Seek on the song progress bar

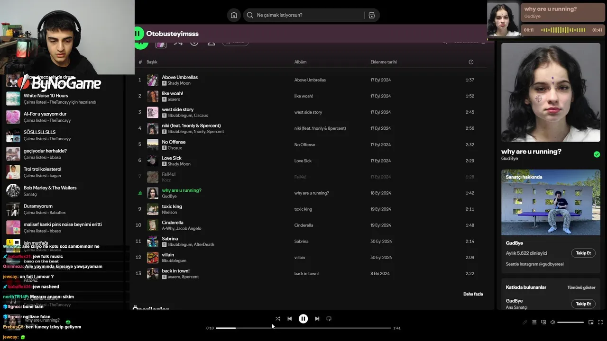click(303, 328)
